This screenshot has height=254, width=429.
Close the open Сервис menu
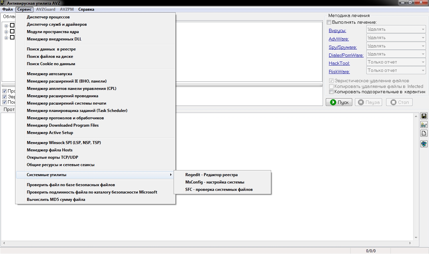[24, 9]
